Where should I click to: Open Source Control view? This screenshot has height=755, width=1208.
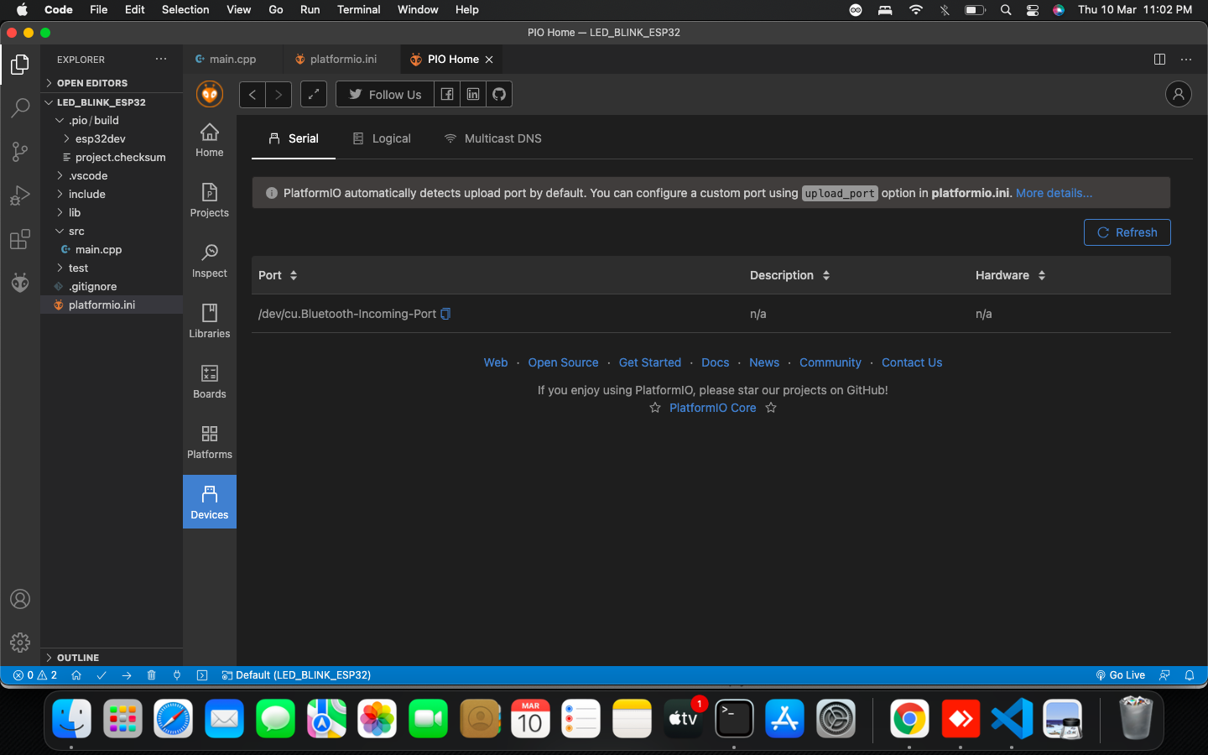coord(20,152)
